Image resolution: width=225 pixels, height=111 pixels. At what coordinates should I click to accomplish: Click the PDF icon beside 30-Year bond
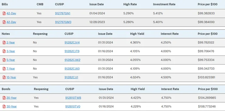pos(4,106)
